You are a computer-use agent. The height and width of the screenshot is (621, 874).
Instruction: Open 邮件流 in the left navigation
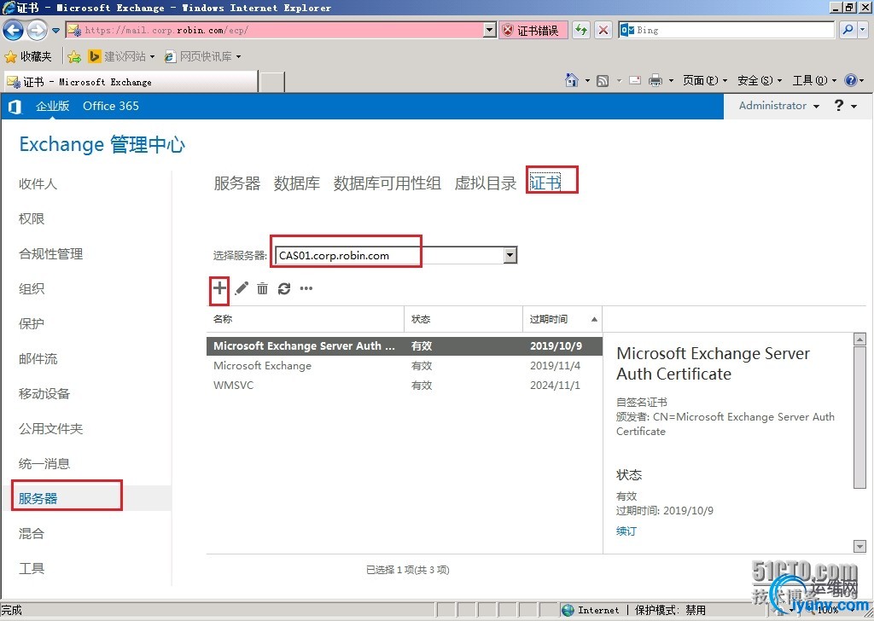38,358
